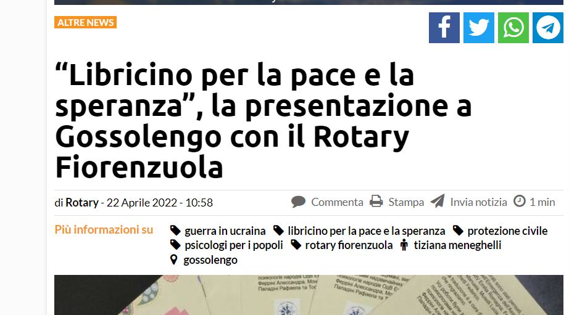
Task: Open the Rotary author link
Action: click(x=82, y=202)
